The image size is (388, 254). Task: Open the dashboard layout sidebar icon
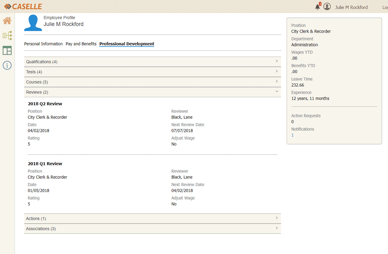coord(7,50)
